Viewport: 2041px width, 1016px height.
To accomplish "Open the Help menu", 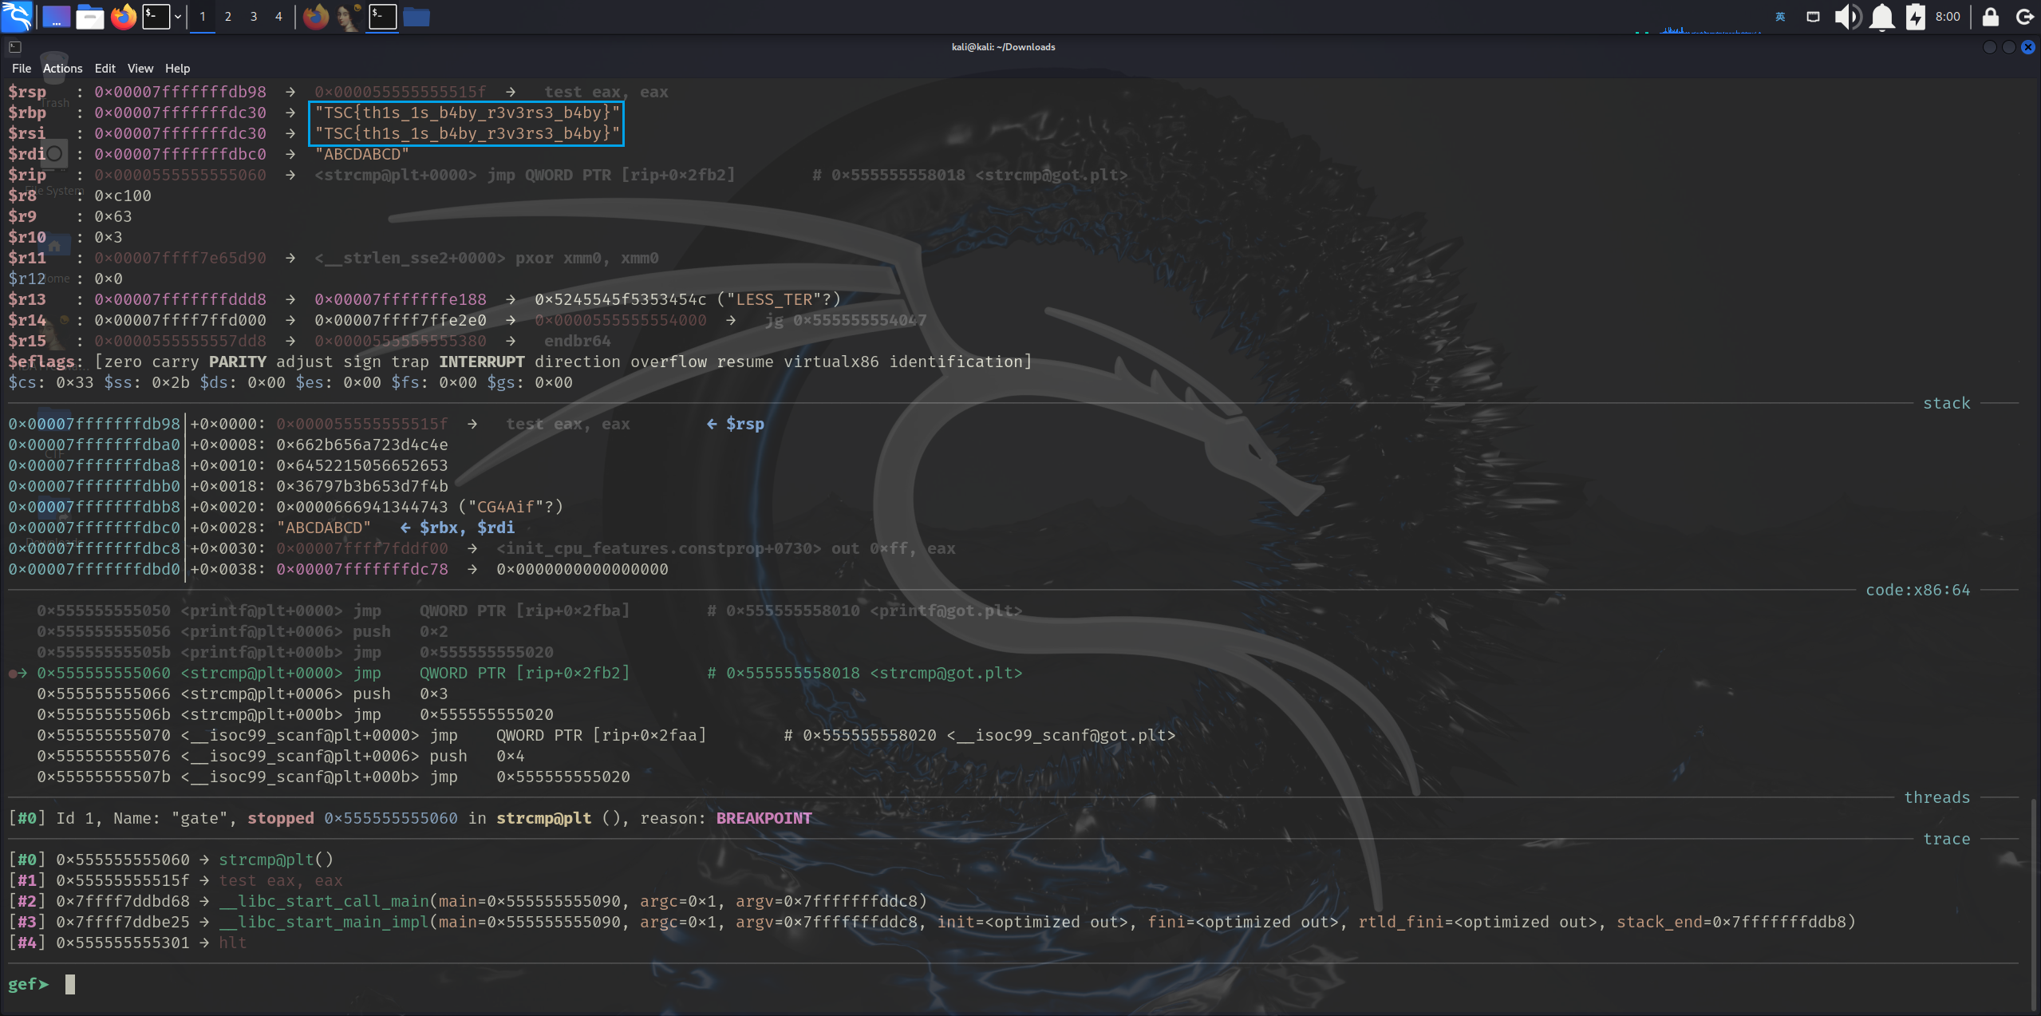I will [x=177, y=69].
